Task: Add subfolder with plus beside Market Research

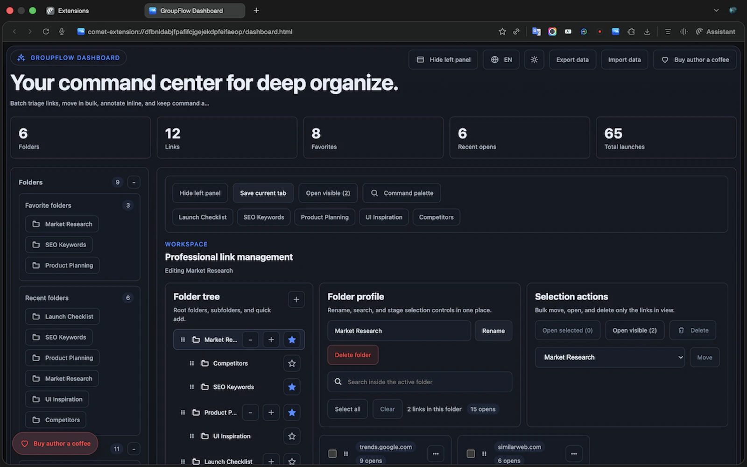Action: click(271, 340)
